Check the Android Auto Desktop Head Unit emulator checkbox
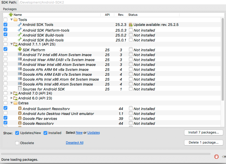226x164 pixels. [x=5, y=113]
